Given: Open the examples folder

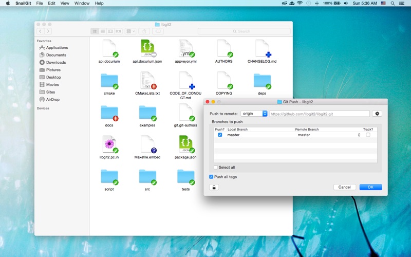Looking at the screenshot, I should coord(147,113).
